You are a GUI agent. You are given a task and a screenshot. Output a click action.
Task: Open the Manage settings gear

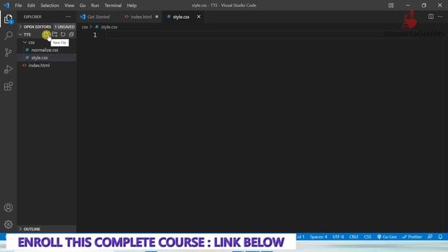click(8, 224)
